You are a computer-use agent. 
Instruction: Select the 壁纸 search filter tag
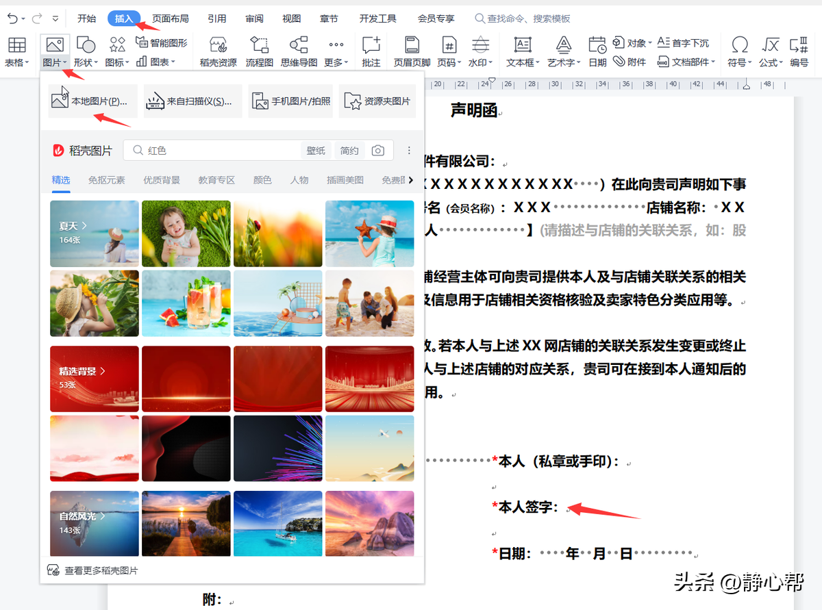[x=316, y=150]
